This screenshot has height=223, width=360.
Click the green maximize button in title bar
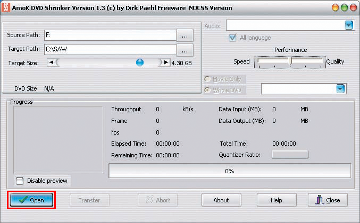coord(344,7)
